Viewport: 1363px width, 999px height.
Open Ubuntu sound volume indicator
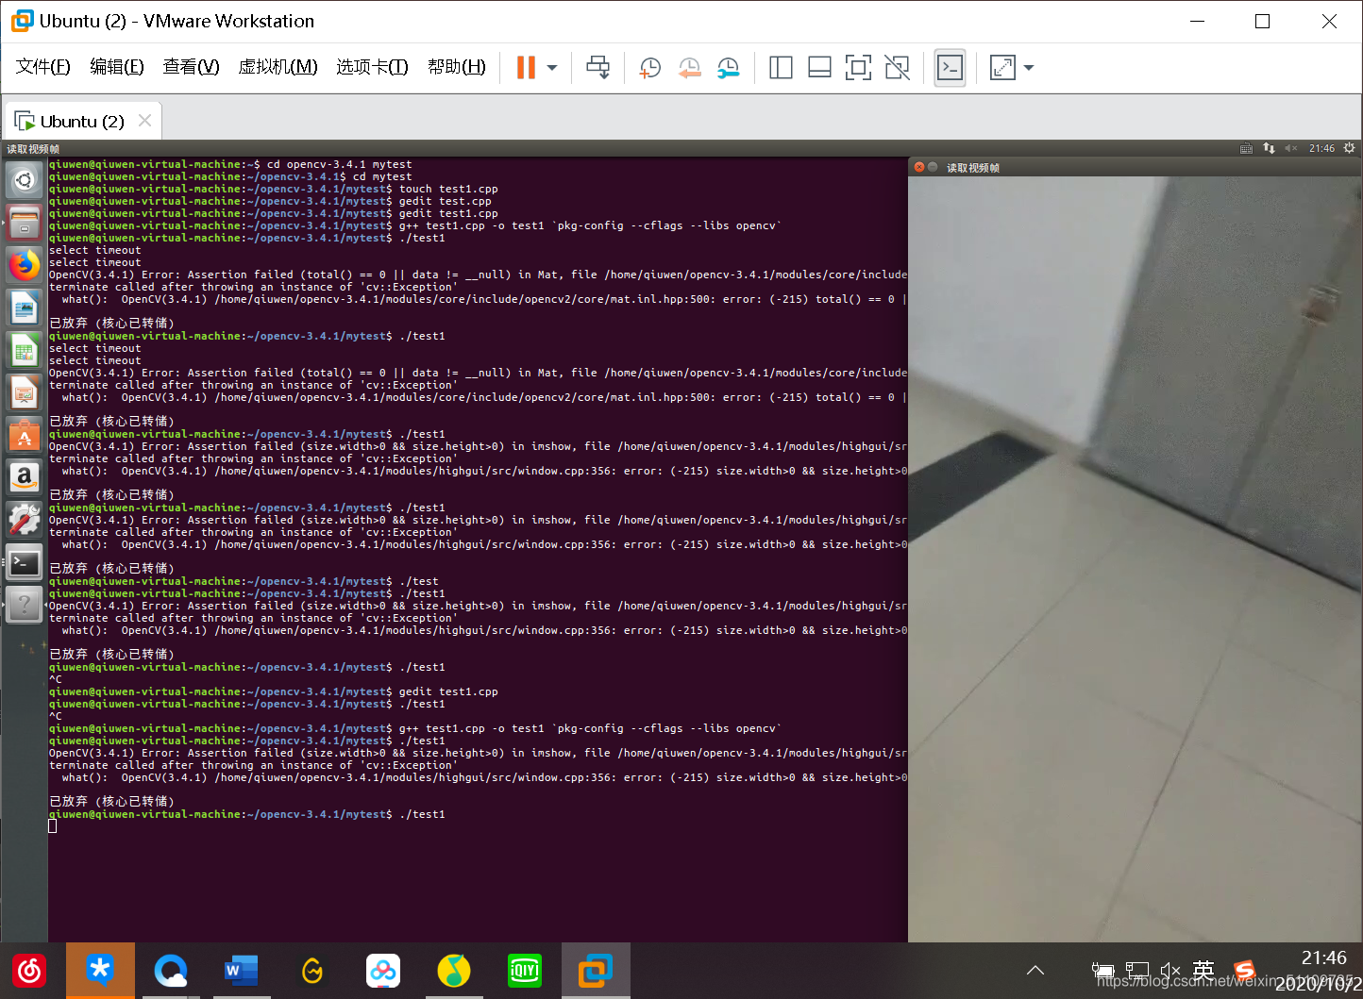click(x=1291, y=148)
